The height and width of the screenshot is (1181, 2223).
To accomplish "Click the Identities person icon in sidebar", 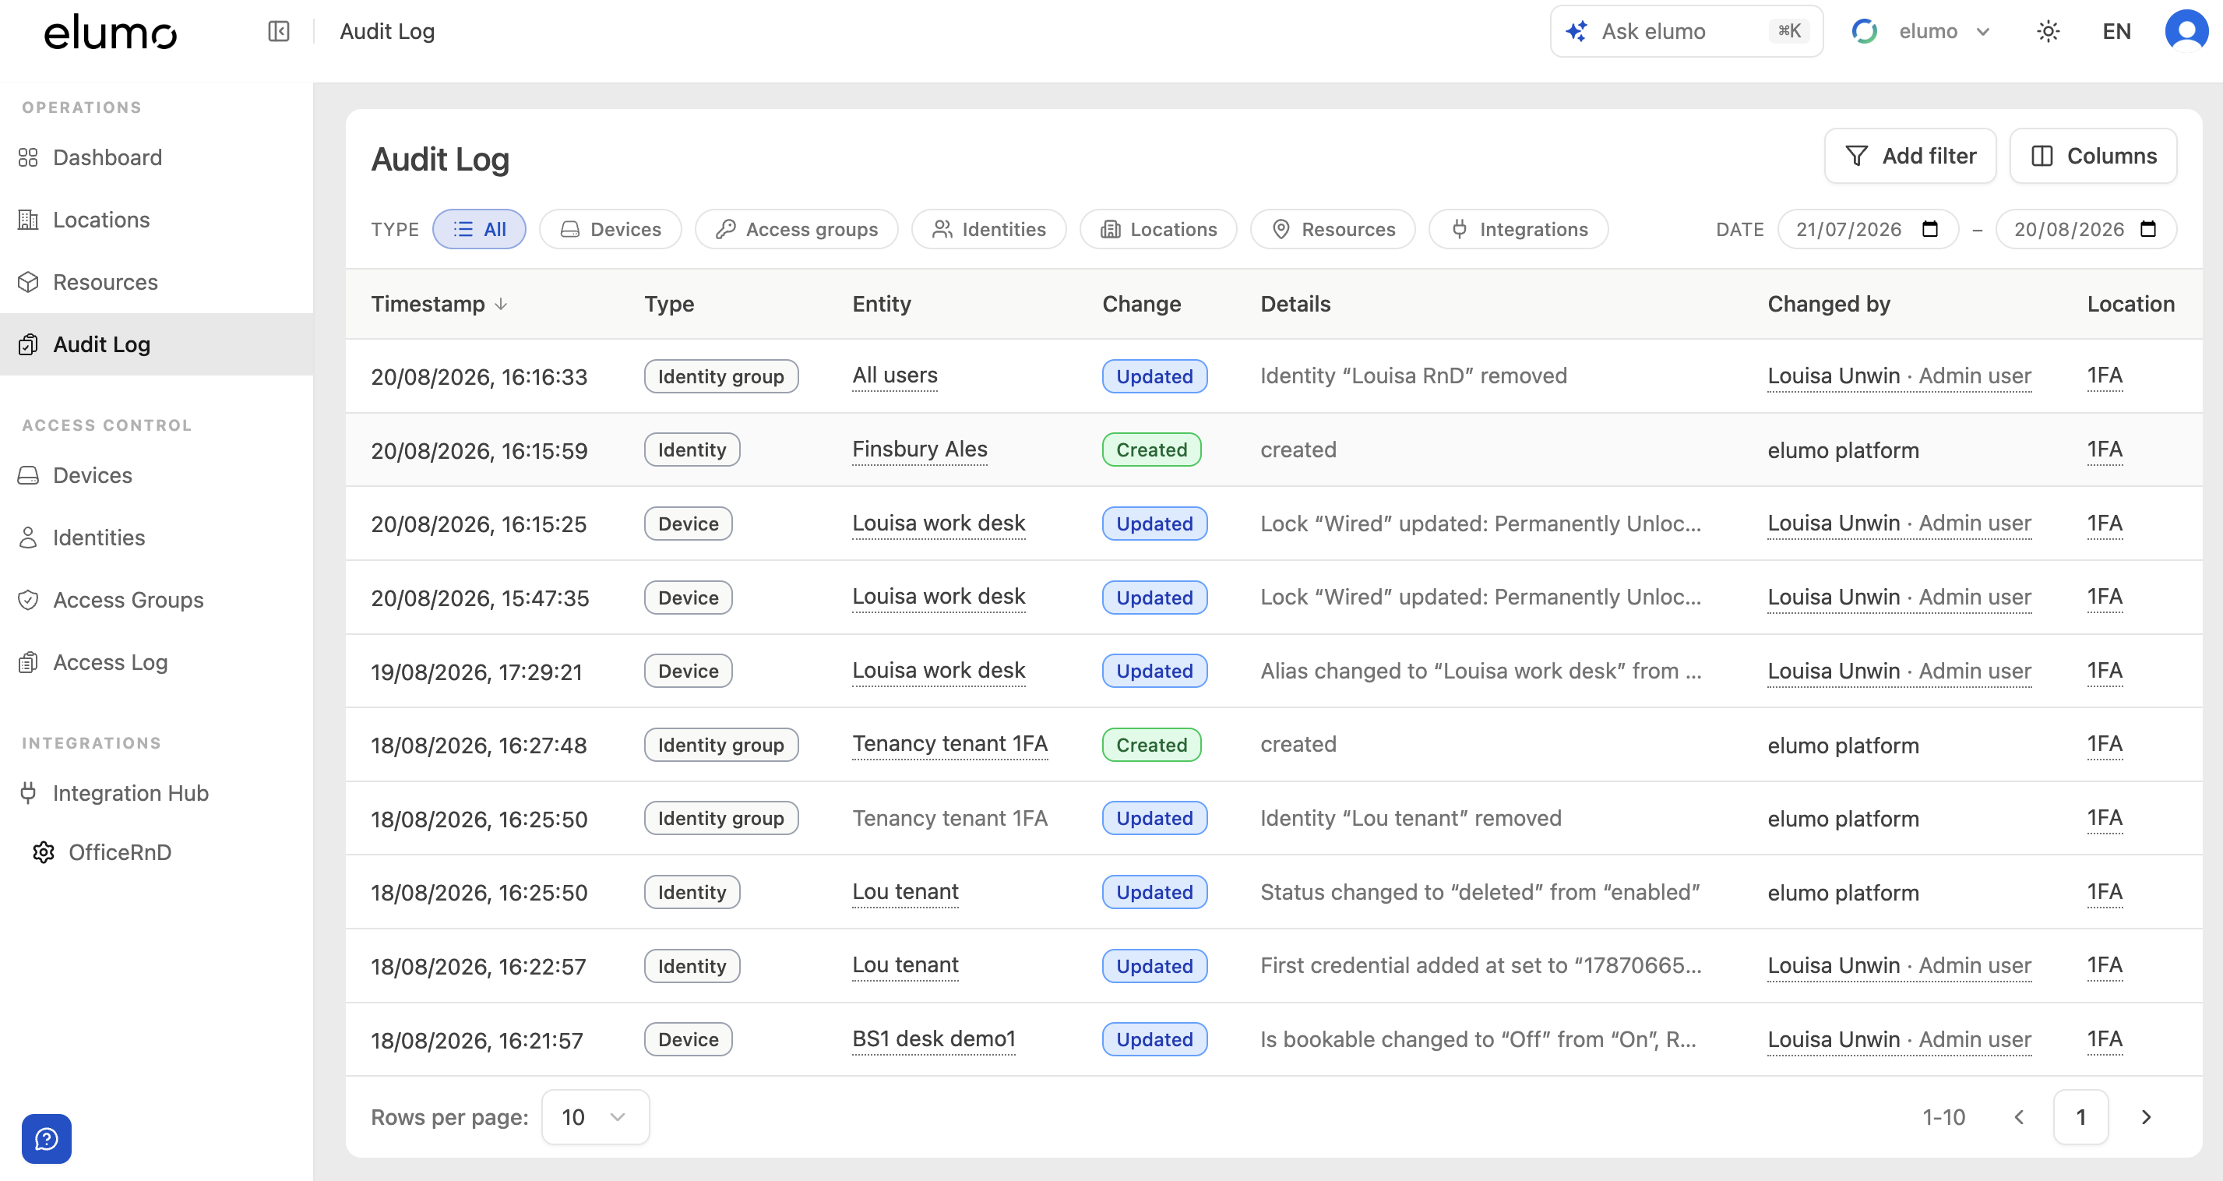I will 29,538.
